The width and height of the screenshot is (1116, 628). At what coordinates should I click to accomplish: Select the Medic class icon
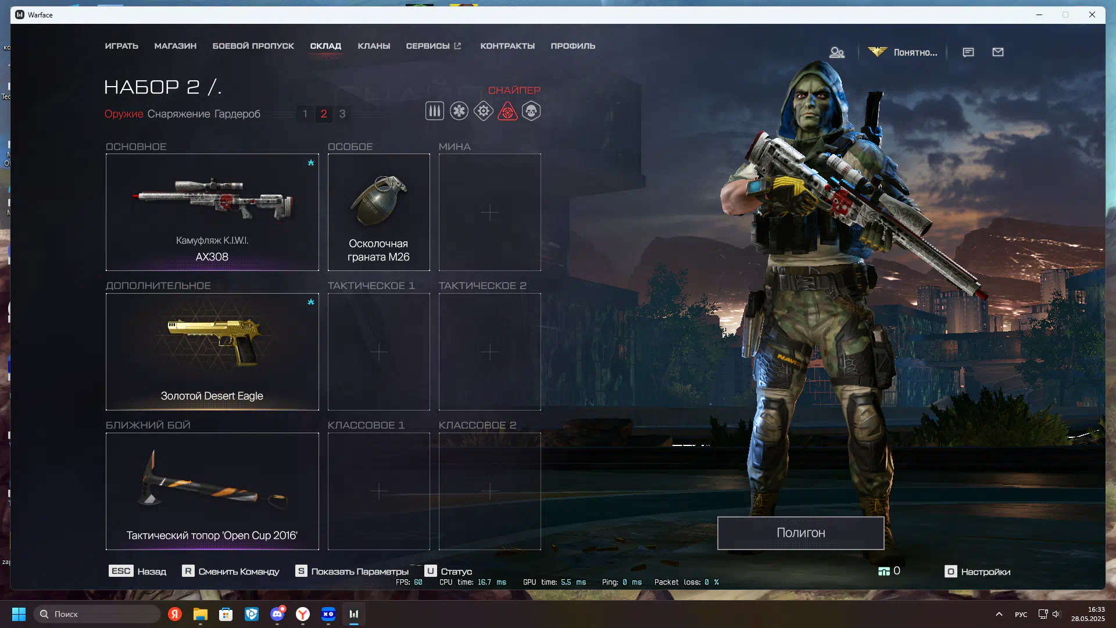click(459, 111)
